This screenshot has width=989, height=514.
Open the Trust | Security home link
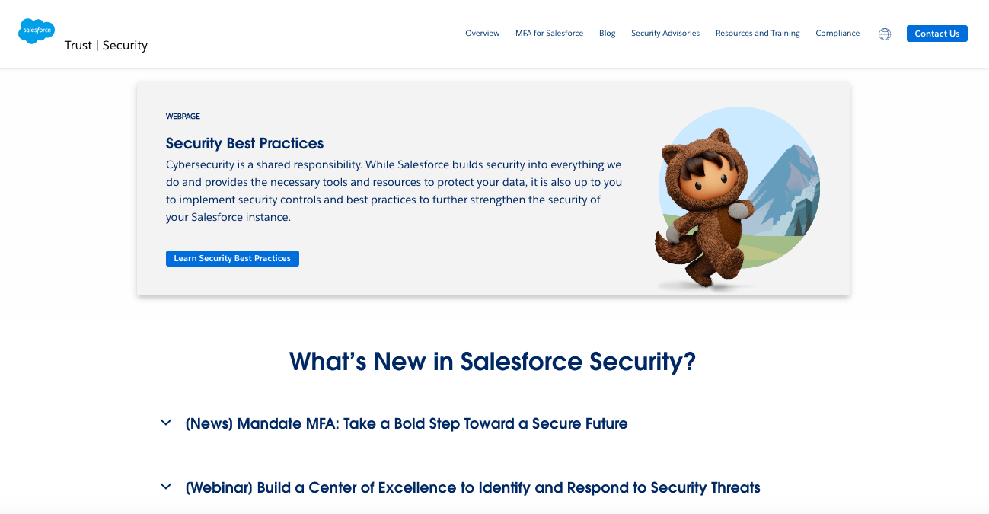coord(106,46)
